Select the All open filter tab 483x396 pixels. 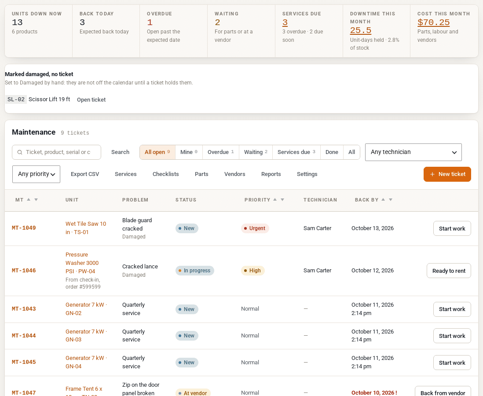point(157,152)
